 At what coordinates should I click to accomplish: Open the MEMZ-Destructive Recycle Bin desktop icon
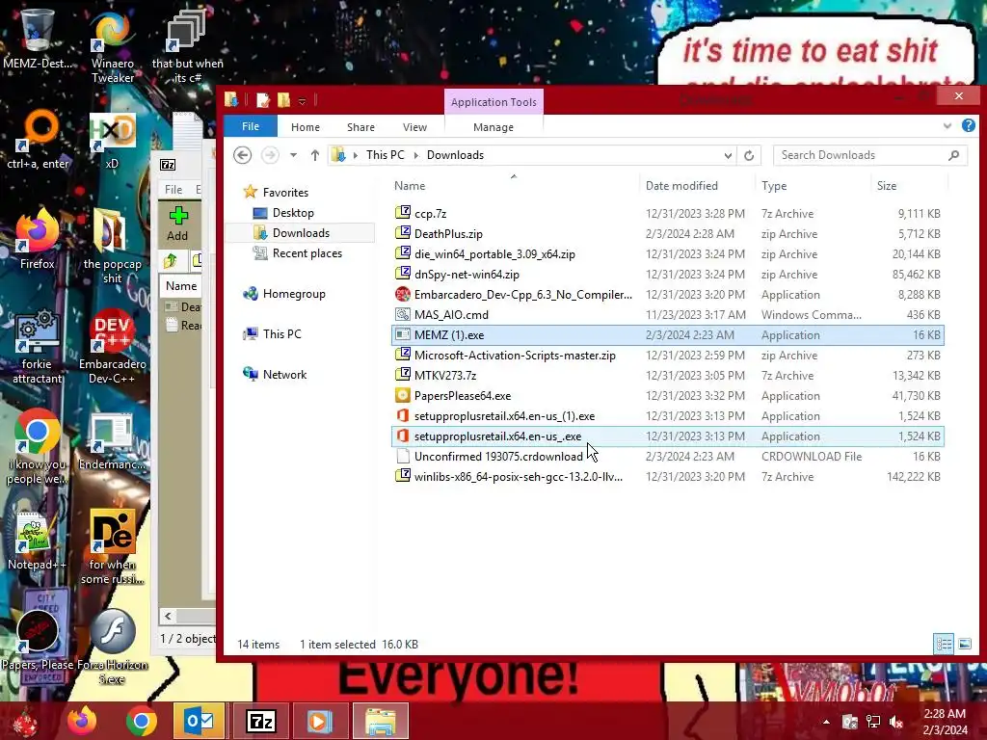[x=38, y=38]
